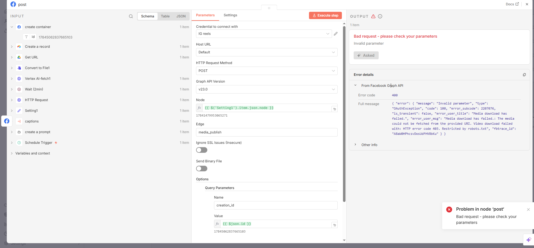Expand the Create a record input item
The image size is (534, 248).
coord(12,47)
